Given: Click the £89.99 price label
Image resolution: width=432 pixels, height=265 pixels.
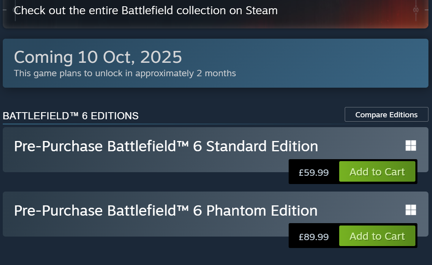Looking at the screenshot, I should (314, 237).
